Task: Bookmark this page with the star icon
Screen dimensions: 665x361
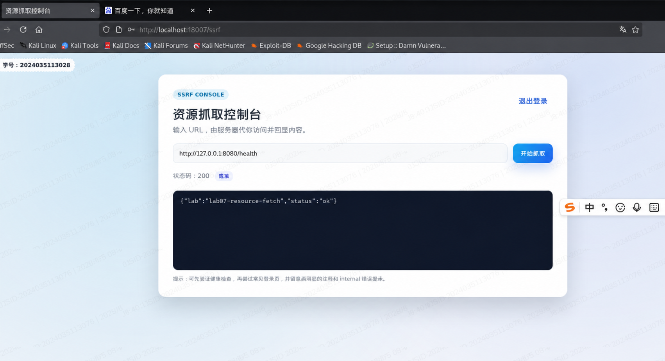Action: pos(635,30)
